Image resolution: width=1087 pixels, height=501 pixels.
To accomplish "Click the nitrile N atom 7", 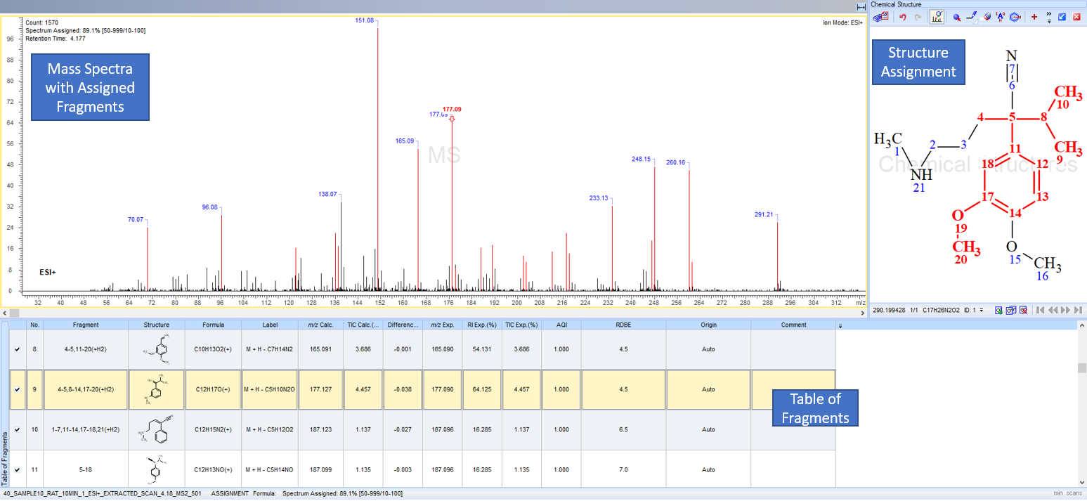I will (x=1012, y=55).
